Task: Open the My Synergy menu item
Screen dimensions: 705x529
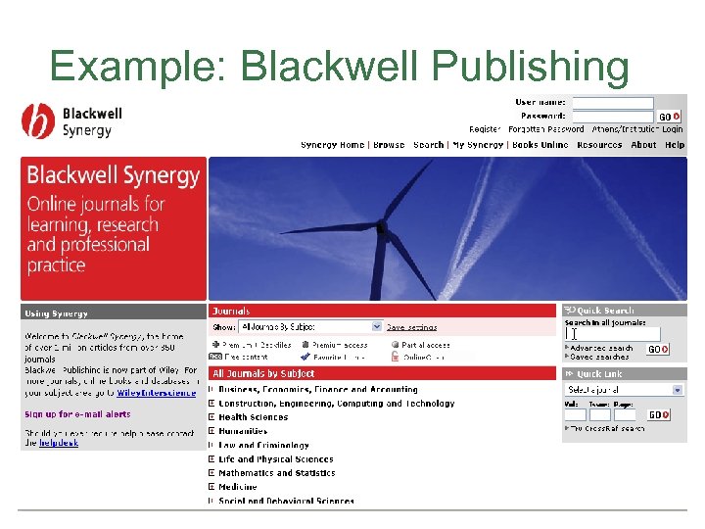Action: tap(478, 145)
